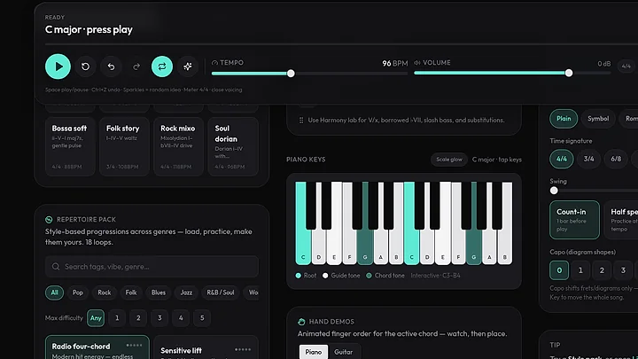
Task: Click the 4/4 meter badge in transport bar
Action: (626, 66)
